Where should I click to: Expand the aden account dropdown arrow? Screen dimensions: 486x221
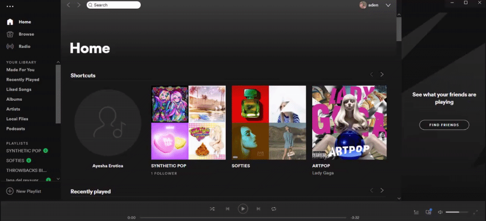(388, 5)
